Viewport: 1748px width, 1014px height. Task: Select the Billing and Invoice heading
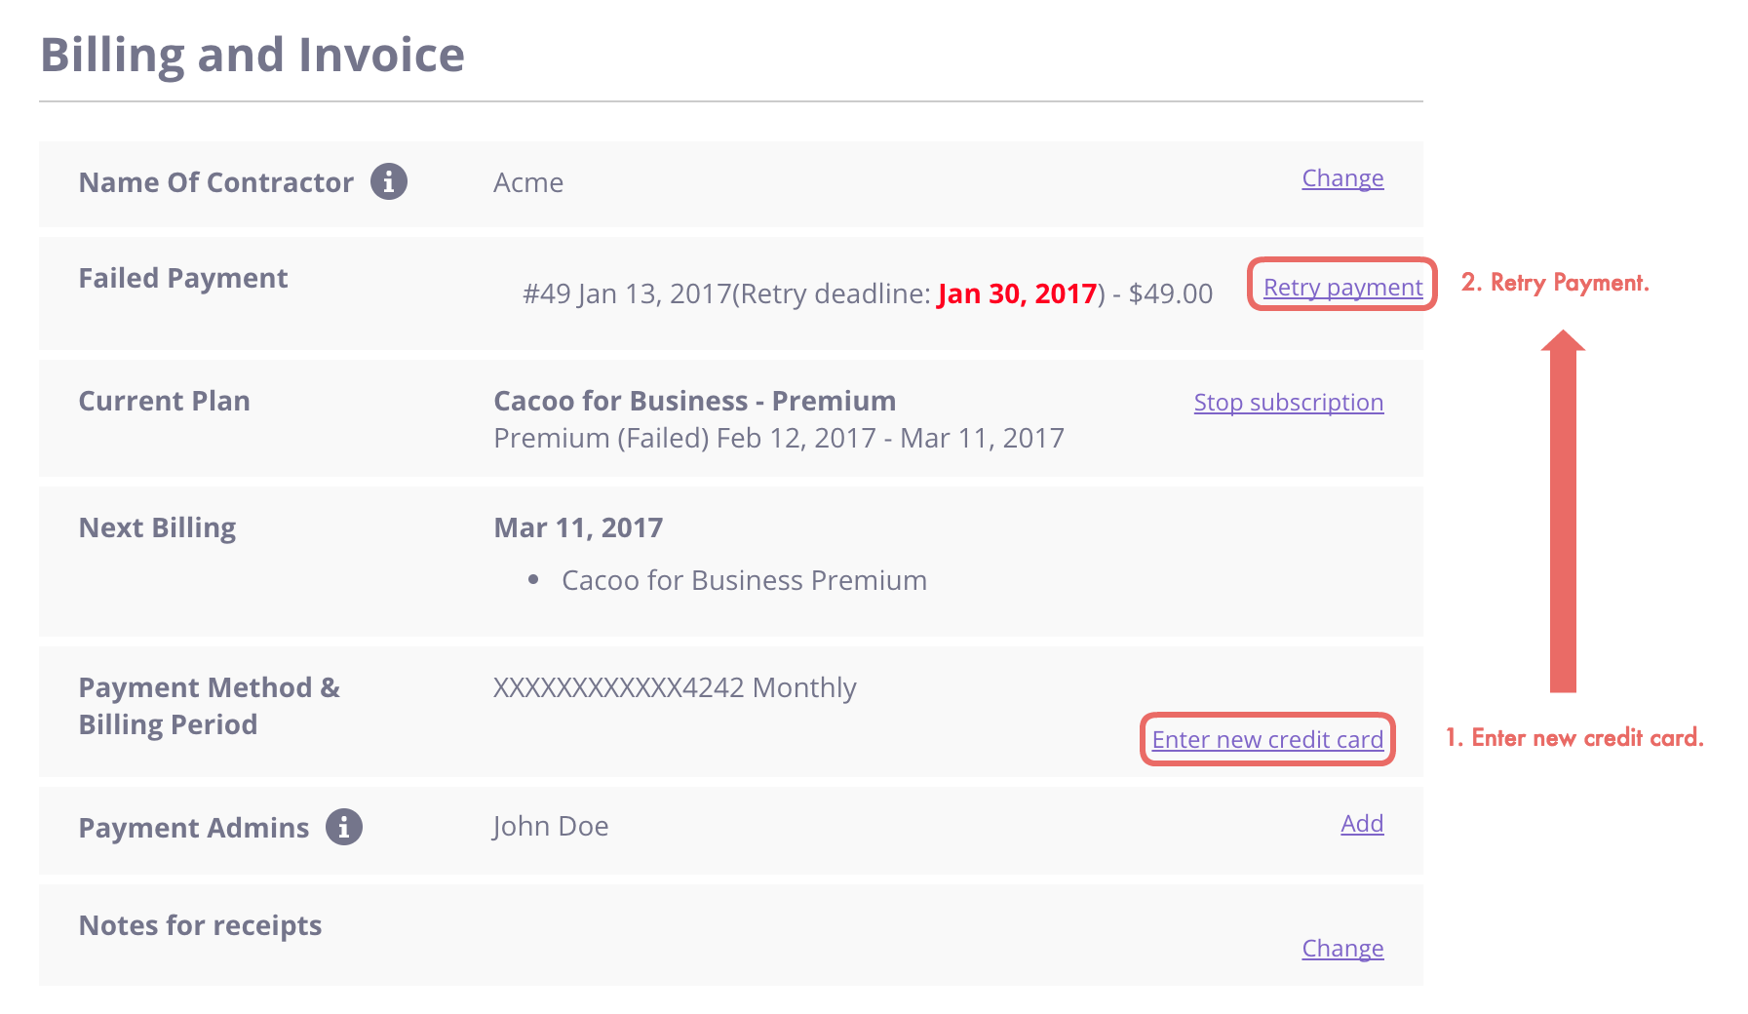[x=252, y=55]
